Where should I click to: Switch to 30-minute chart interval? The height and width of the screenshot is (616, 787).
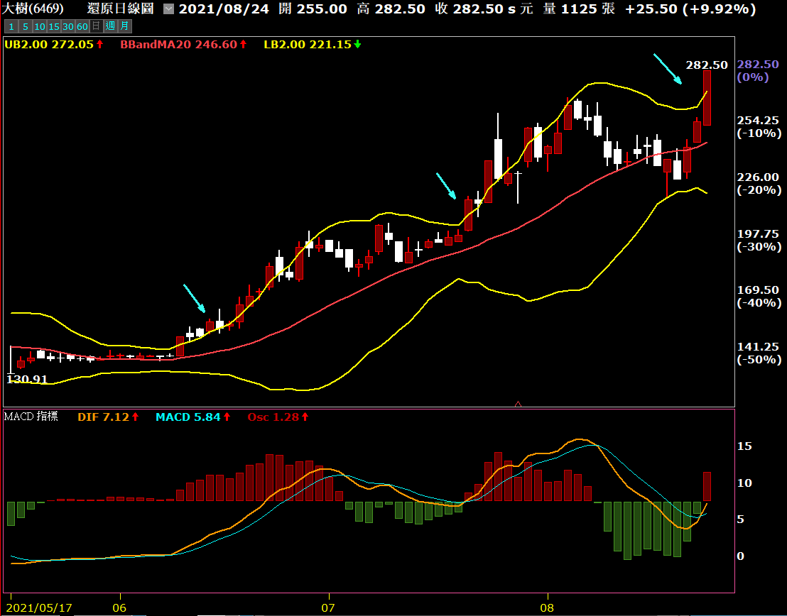[68, 26]
